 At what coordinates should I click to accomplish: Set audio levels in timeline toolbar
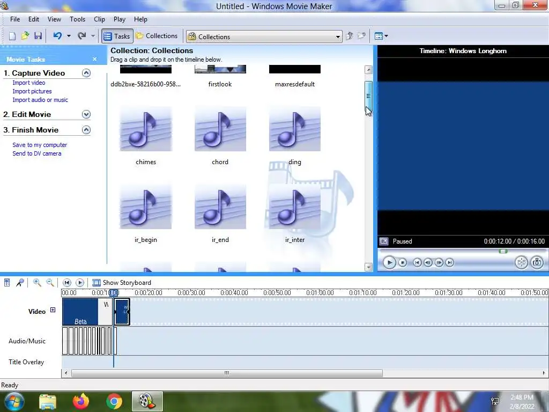coord(7,282)
